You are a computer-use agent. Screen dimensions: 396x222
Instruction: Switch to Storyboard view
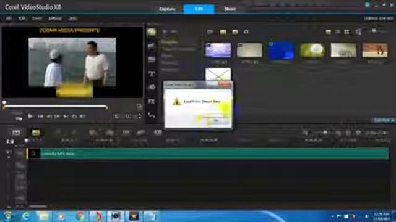(16, 133)
